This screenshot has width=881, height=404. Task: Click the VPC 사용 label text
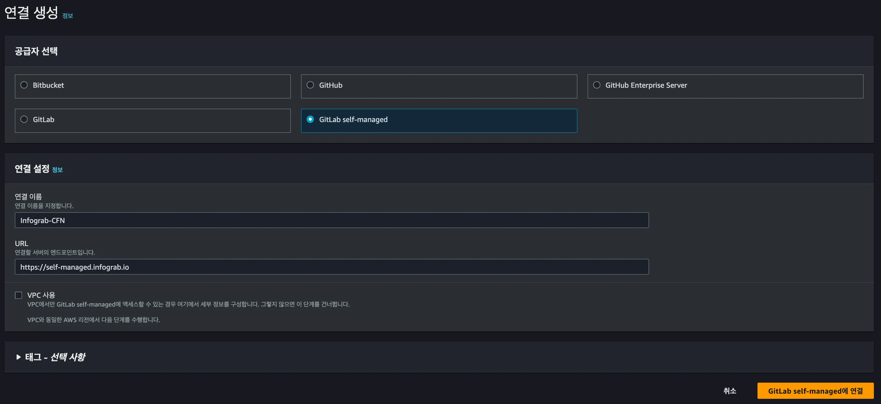tap(41, 295)
